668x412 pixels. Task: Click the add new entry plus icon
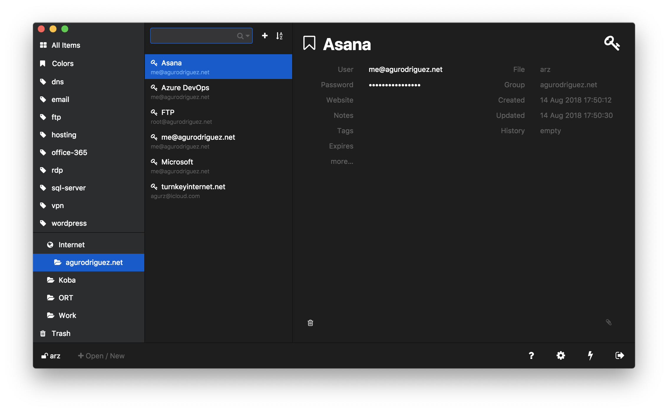tap(264, 36)
